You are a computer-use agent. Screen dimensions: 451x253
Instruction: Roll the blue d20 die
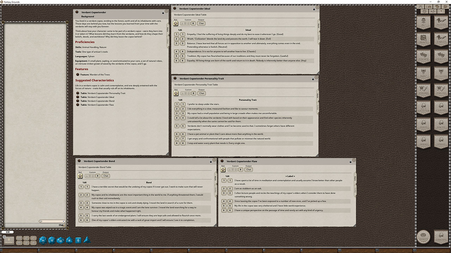point(43,240)
